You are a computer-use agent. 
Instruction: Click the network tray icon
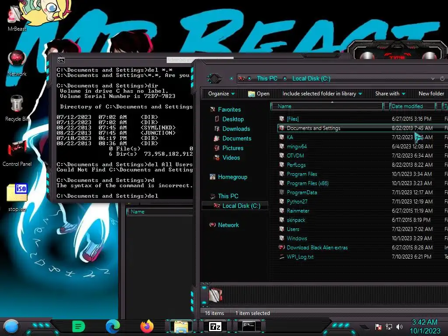(x=389, y=326)
